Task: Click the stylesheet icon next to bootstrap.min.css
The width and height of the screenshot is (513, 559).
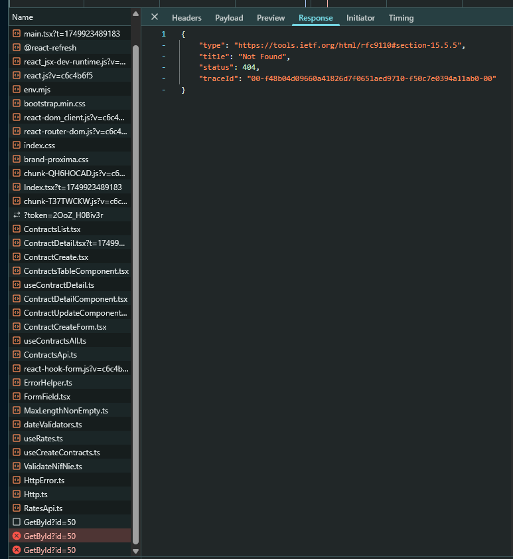Action: point(17,104)
